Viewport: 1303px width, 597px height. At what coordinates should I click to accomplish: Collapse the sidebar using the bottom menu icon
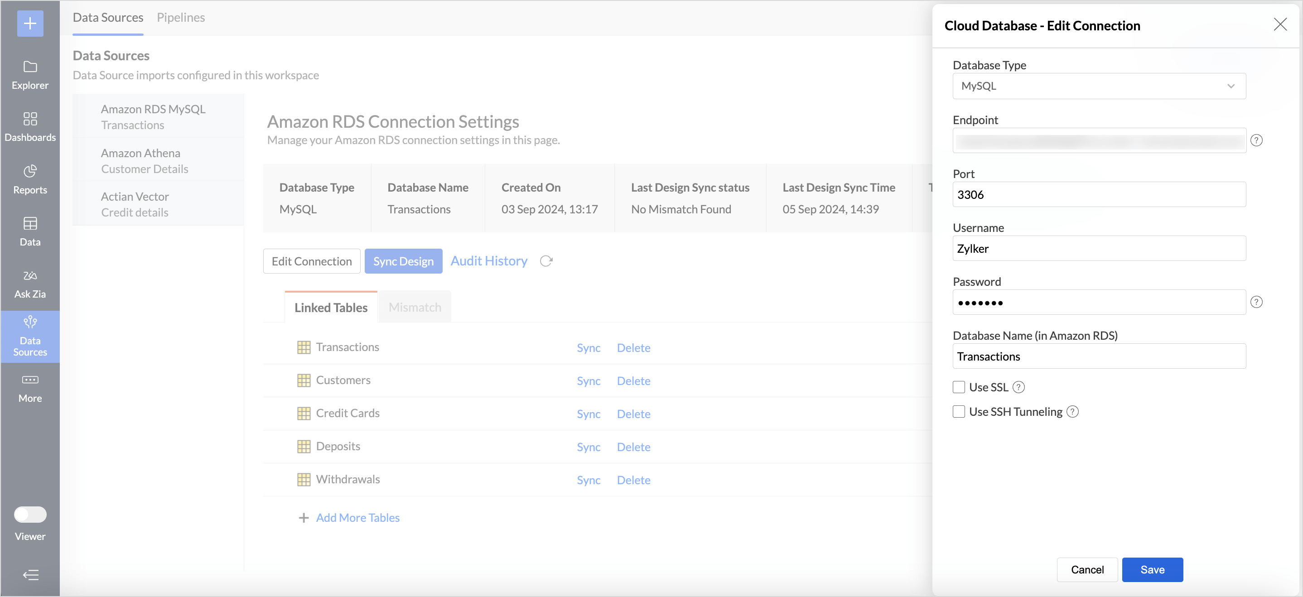point(30,575)
